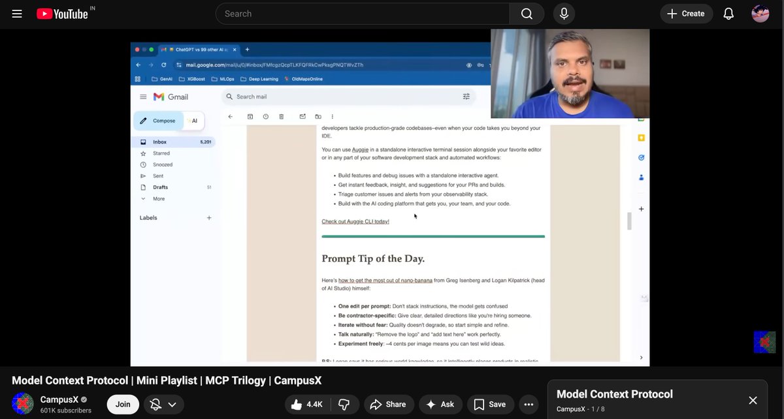Open the CampusX channel avatar
The height and width of the screenshot is (419, 784).
(23, 404)
